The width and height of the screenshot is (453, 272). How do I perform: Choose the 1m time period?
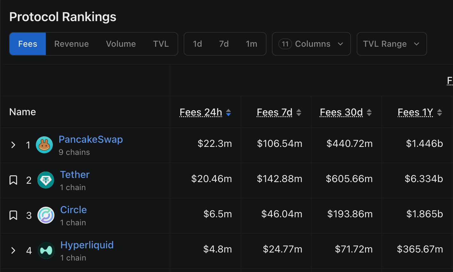251,44
